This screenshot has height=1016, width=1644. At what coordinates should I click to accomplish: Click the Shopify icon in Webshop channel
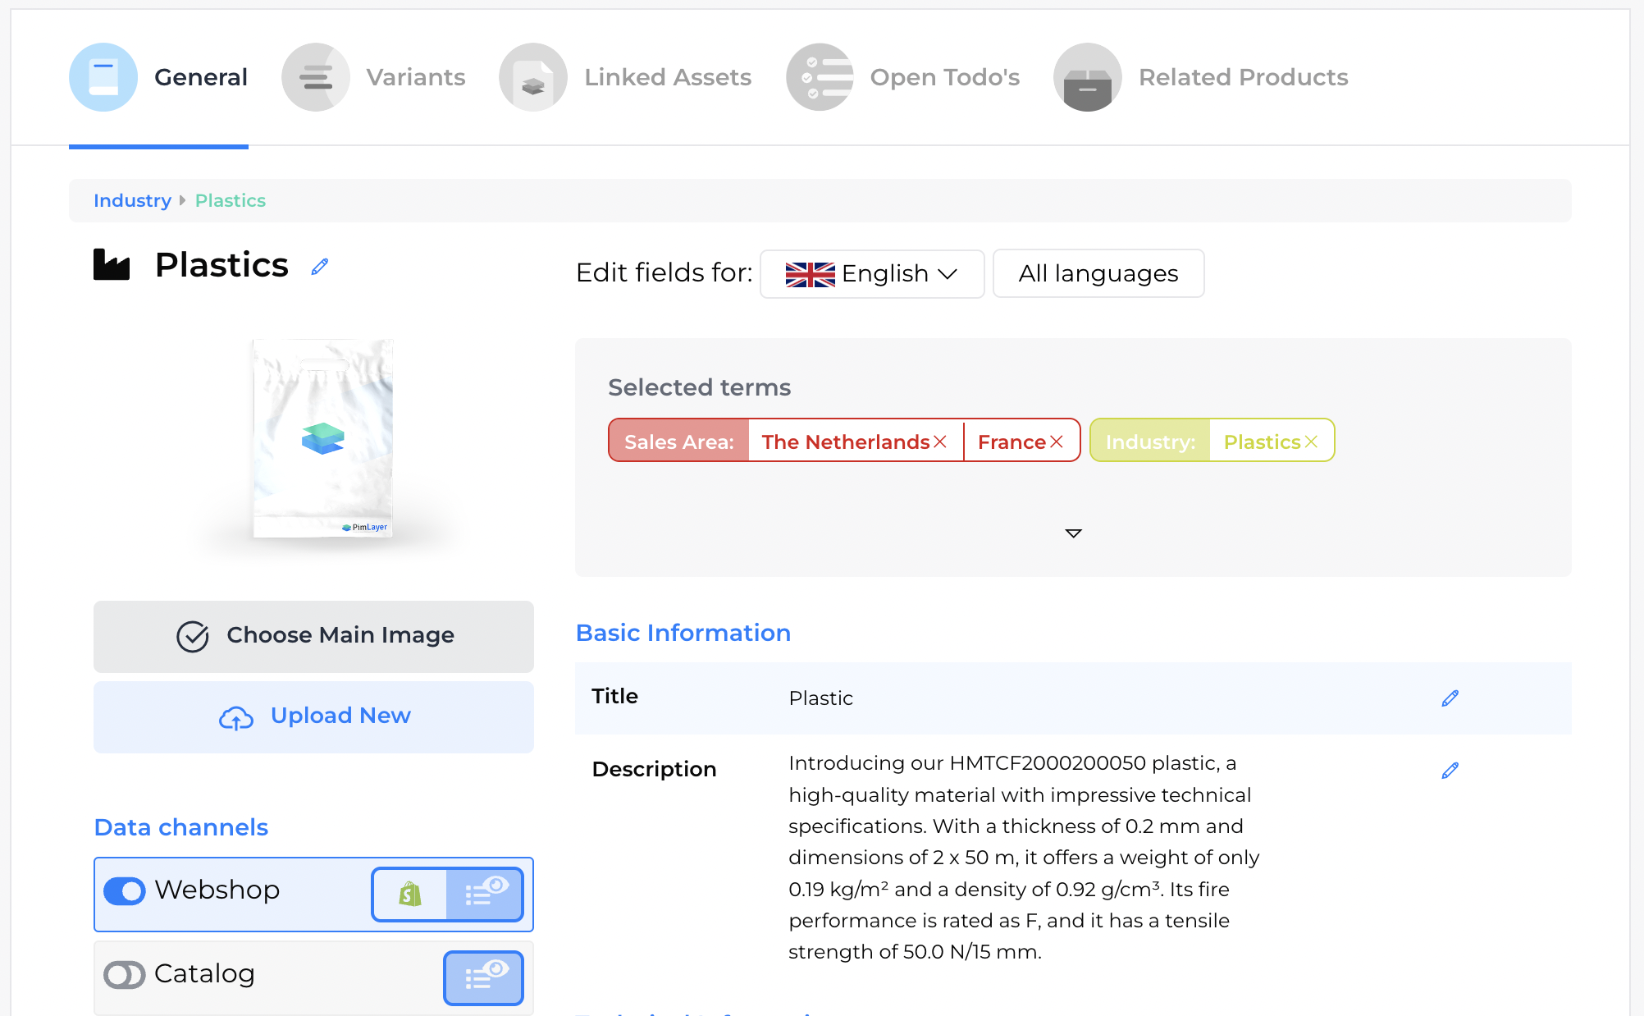point(409,895)
